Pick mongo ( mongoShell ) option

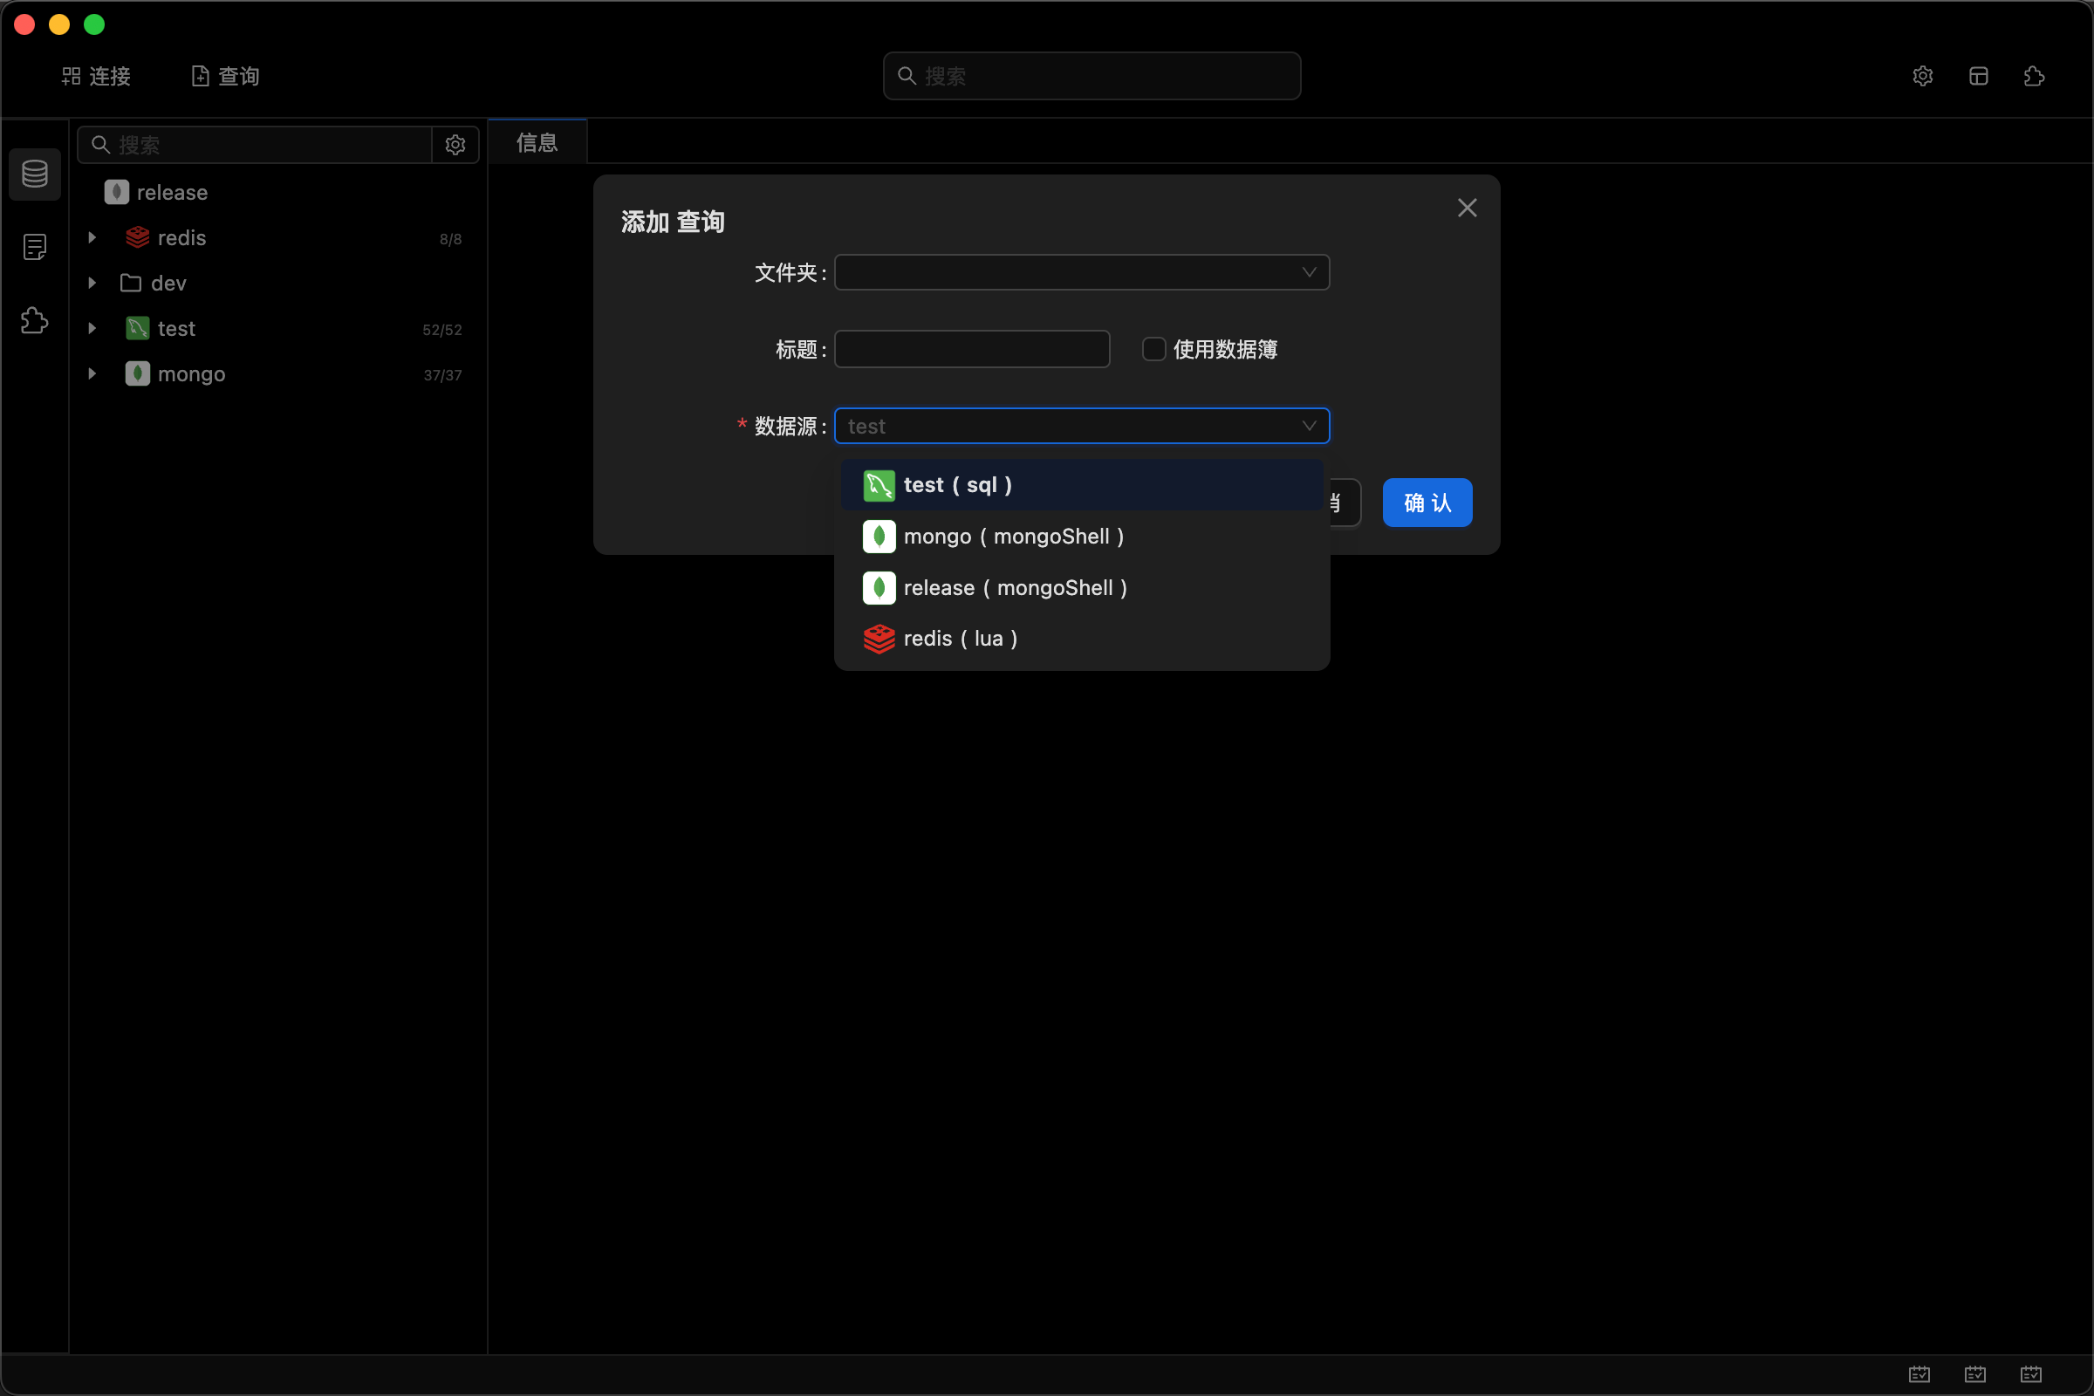1013,536
